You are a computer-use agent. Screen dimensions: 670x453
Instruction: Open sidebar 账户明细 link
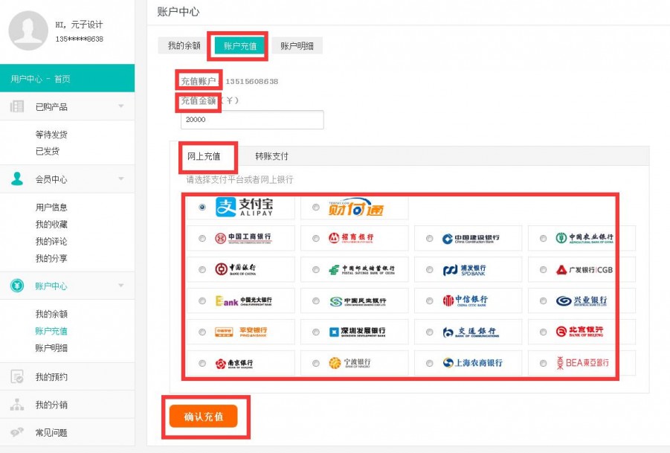(x=51, y=348)
